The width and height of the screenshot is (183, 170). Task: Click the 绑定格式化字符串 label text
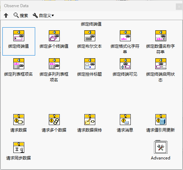125,49
